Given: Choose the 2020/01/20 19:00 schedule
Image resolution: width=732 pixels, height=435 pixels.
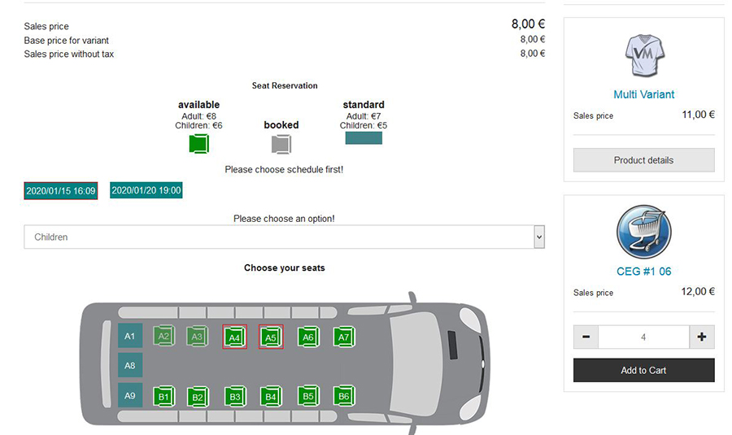Looking at the screenshot, I should tap(146, 190).
